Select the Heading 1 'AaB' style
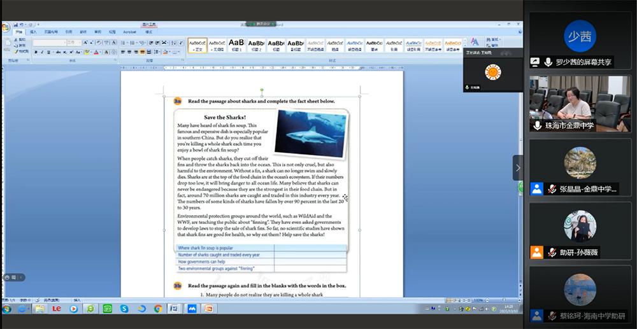The height and width of the screenshot is (329, 637). 236,45
